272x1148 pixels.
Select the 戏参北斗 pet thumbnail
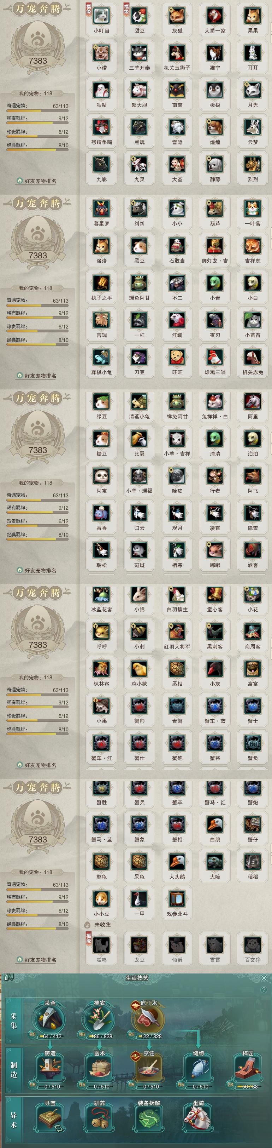coord(177,899)
